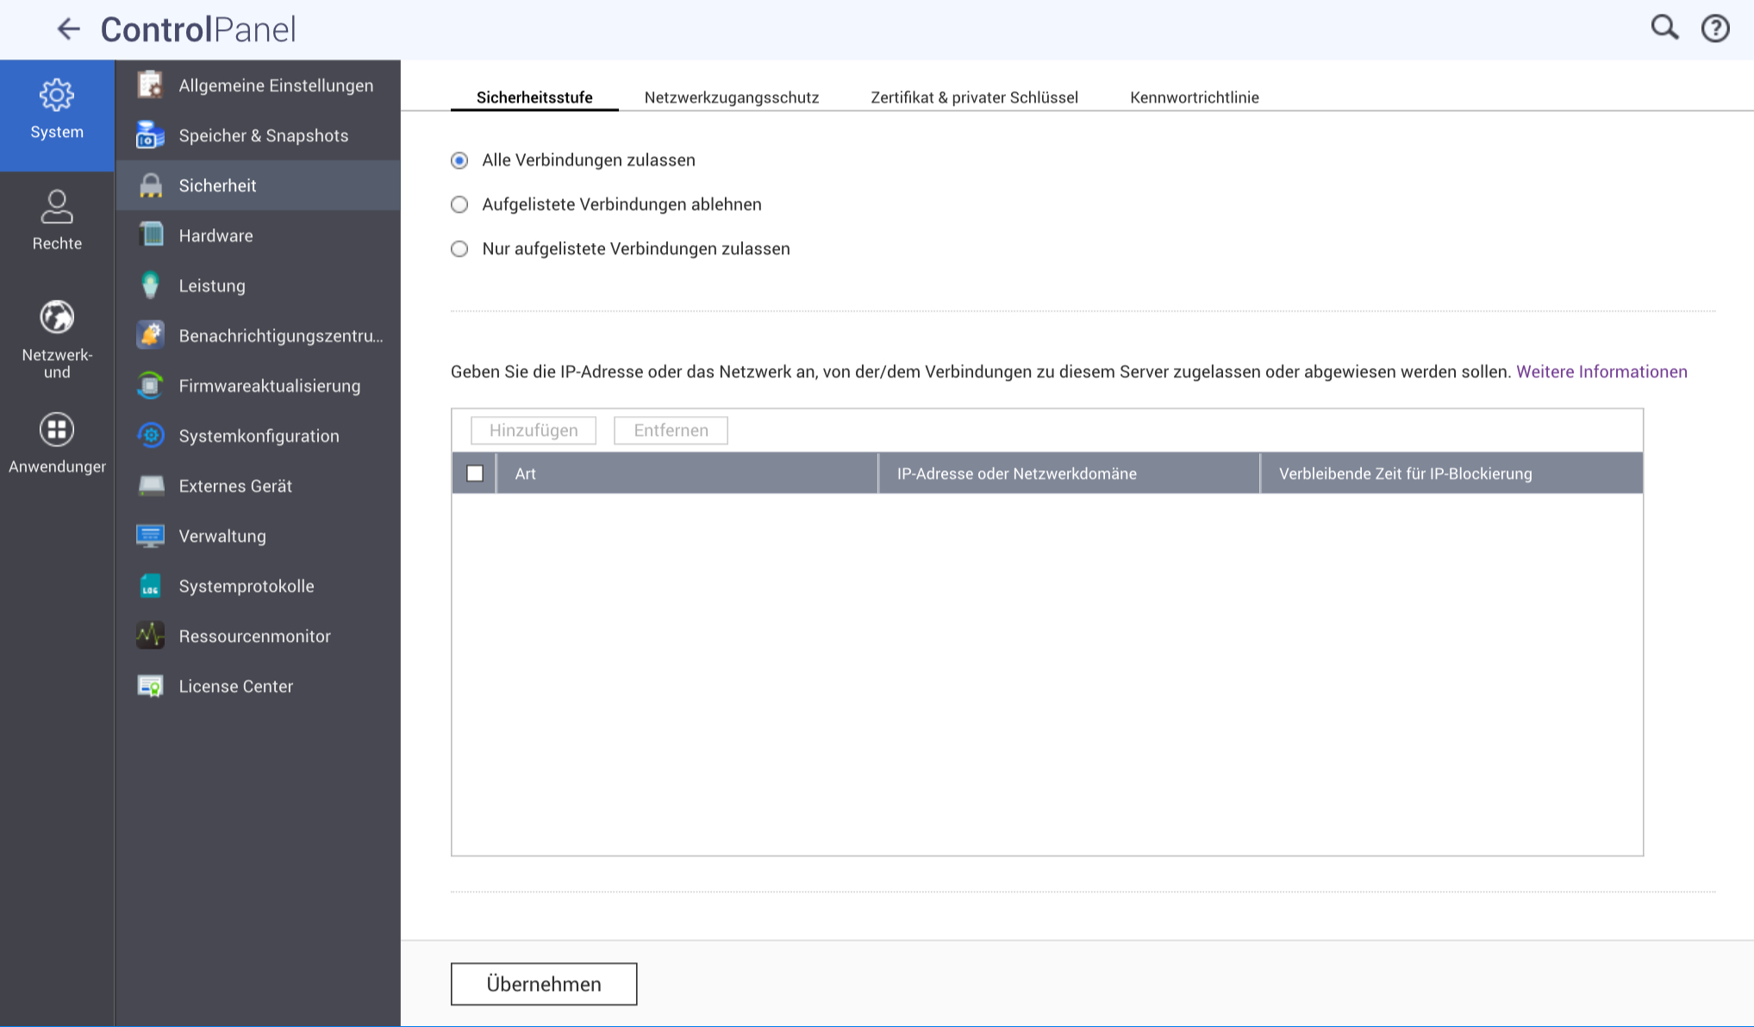The height and width of the screenshot is (1027, 1754).
Task: Go to the Kennwortrichtlinie tab
Action: point(1194,97)
